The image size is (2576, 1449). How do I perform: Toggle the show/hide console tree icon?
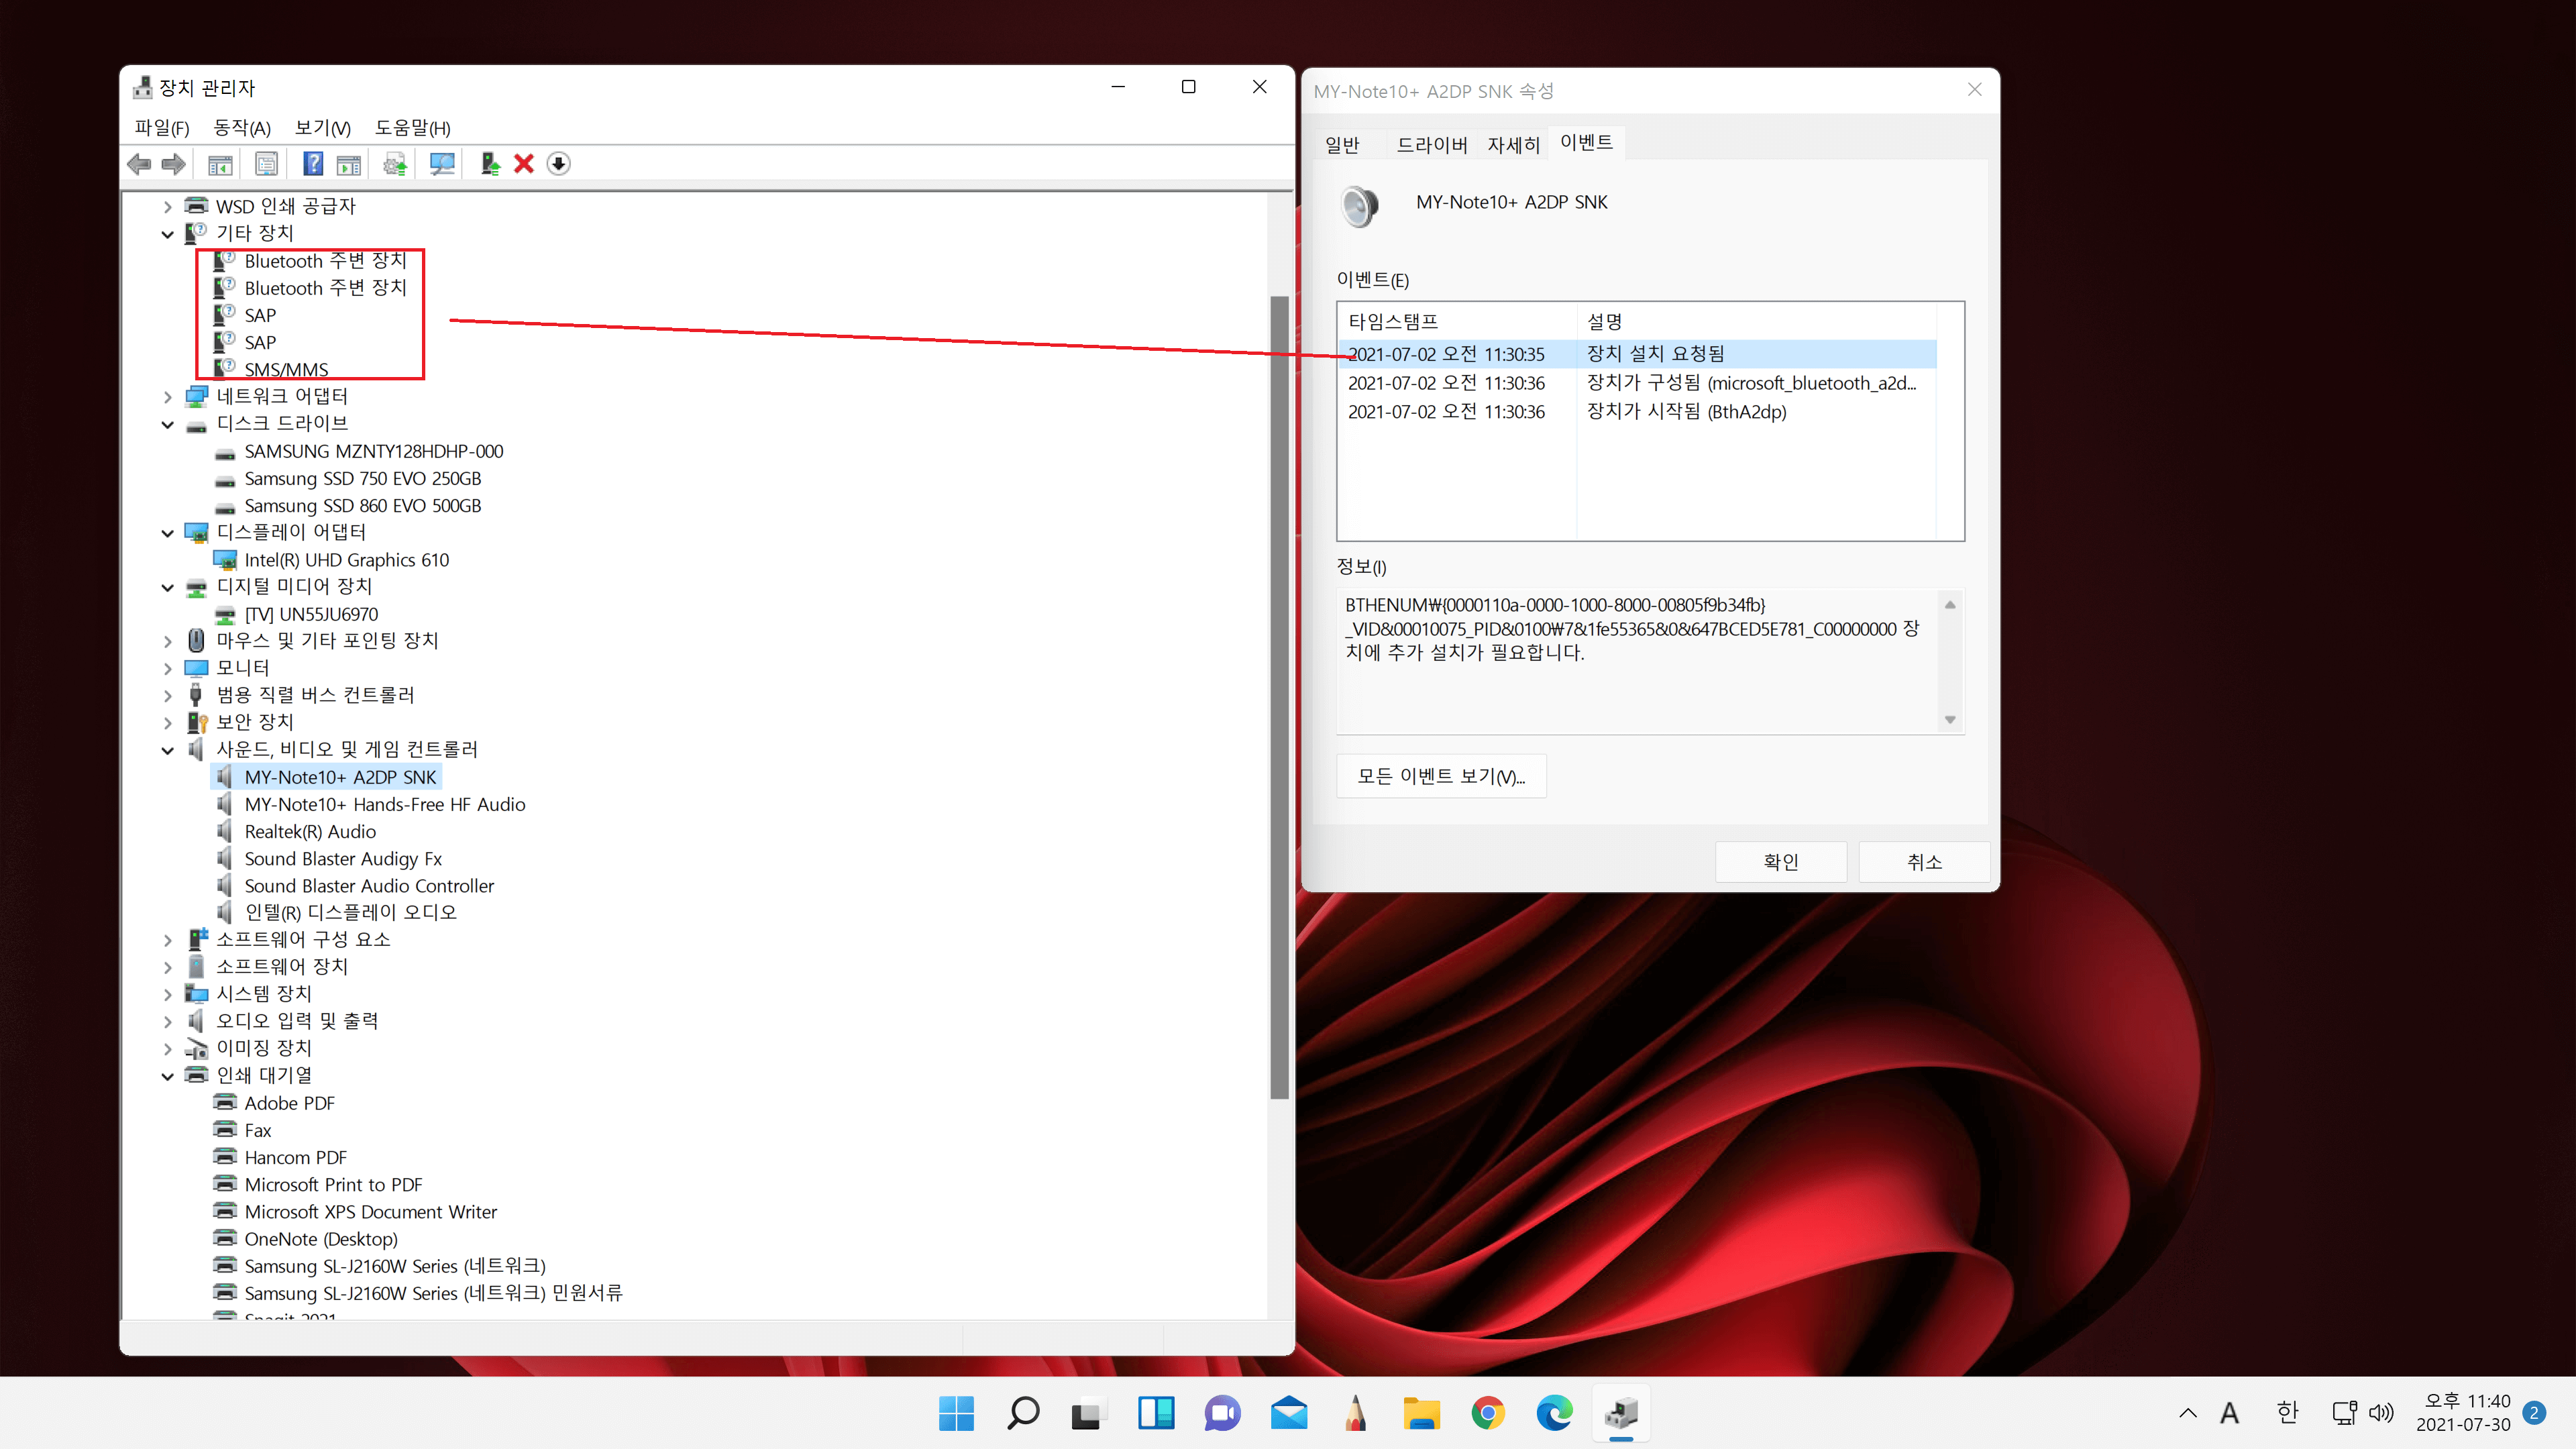point(220,164)
